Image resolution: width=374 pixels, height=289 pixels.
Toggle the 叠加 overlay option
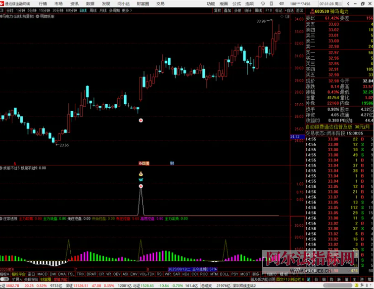pos(227,10)
